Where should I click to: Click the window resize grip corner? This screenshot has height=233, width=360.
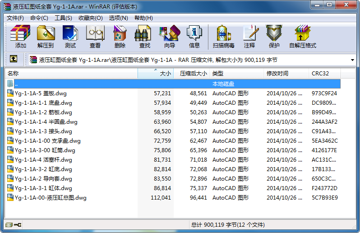coord(354,227)
